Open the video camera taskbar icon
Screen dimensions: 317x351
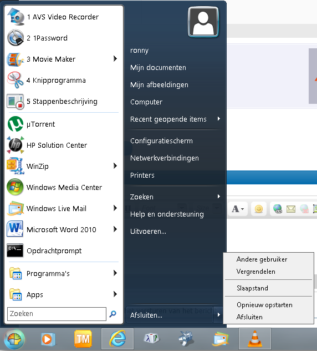click(x=186, y=338)
